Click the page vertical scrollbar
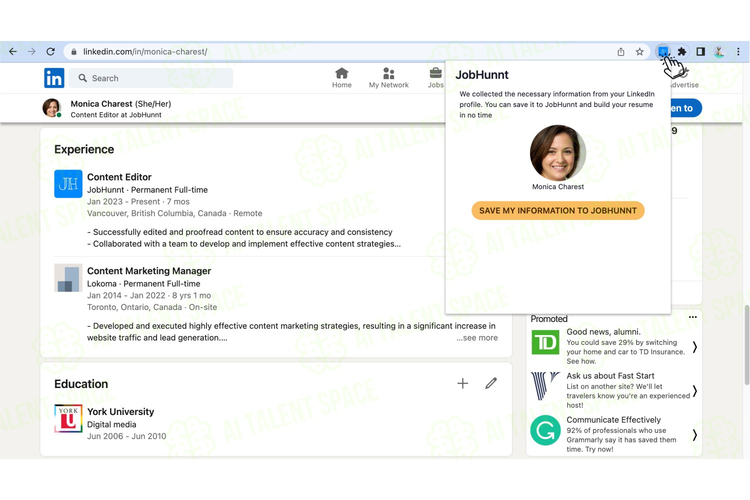This screenshot has height=500, width=750. click(x=746, y=345)
